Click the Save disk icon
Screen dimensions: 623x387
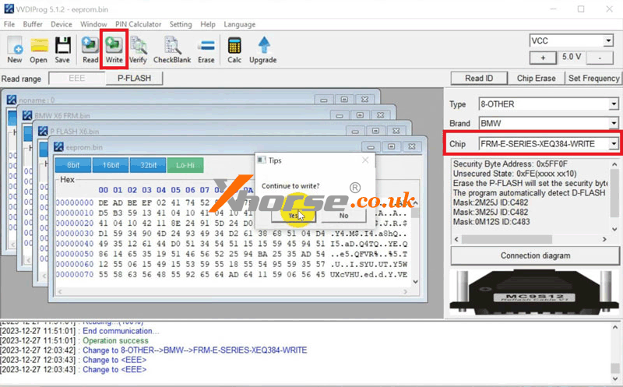(x=62, y=49)
